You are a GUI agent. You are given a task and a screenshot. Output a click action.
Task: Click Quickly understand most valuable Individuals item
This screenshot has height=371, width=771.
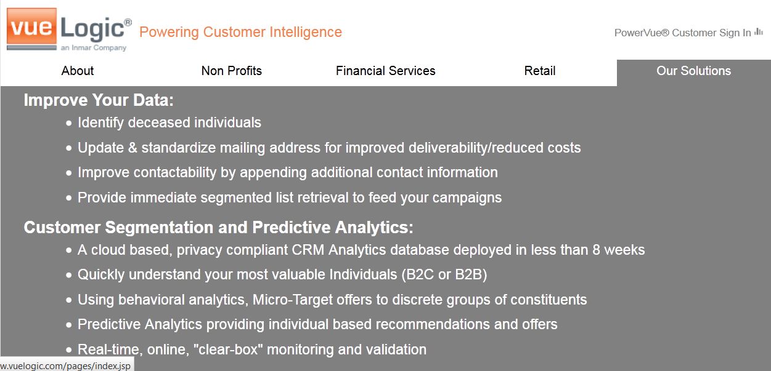282,274
